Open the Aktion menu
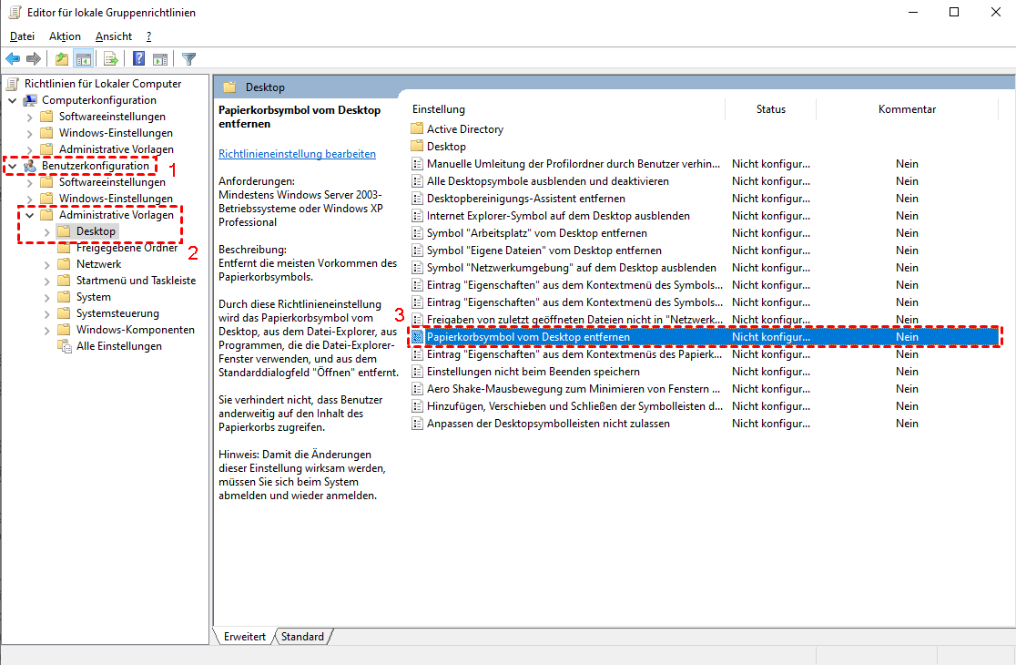Image resolution: width=1016 pixels, height=665 pixels. [65, 36]
